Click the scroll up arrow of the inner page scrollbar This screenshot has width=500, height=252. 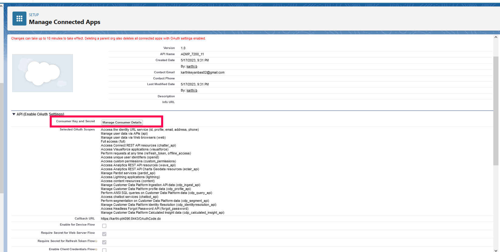pos(496,37)
